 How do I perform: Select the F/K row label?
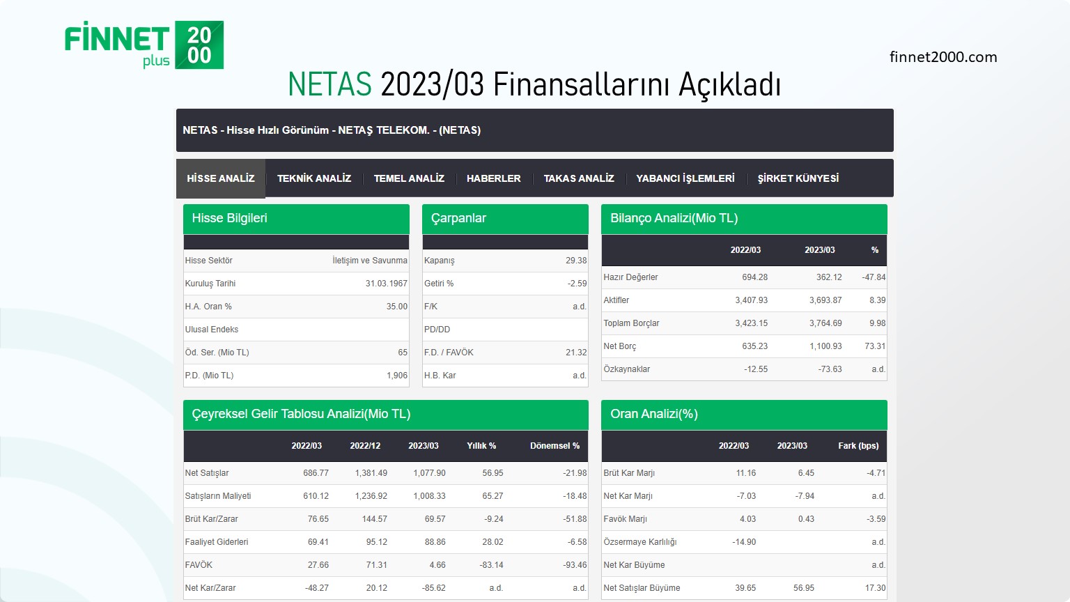[431, 307]
